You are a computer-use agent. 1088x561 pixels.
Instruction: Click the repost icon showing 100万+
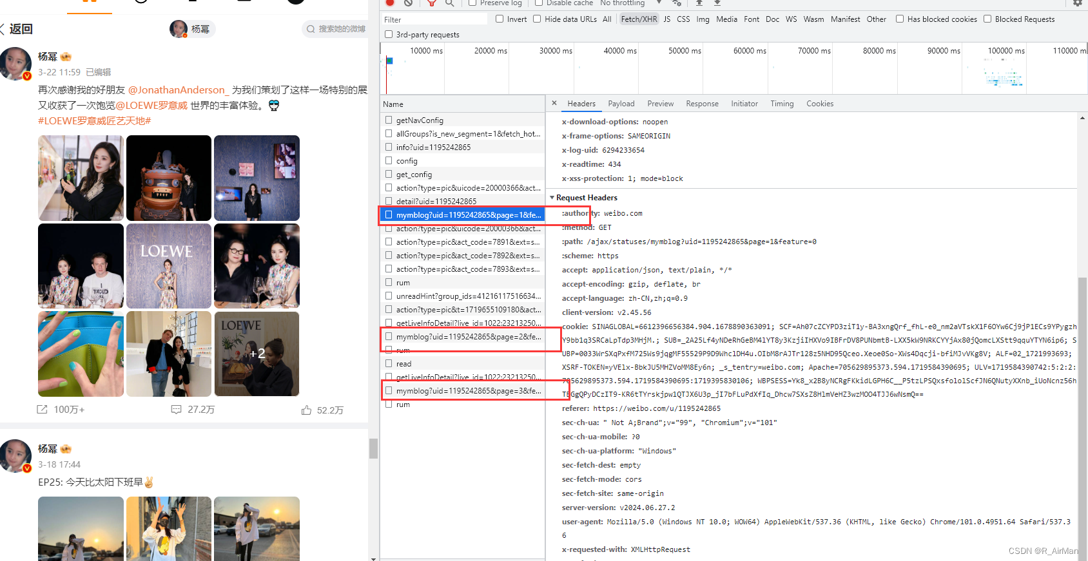coord(42,410)
